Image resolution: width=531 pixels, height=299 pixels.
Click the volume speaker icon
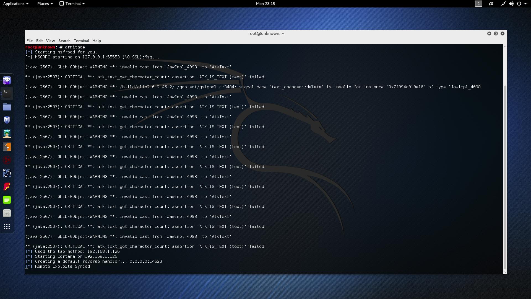(x=511, y=4)
